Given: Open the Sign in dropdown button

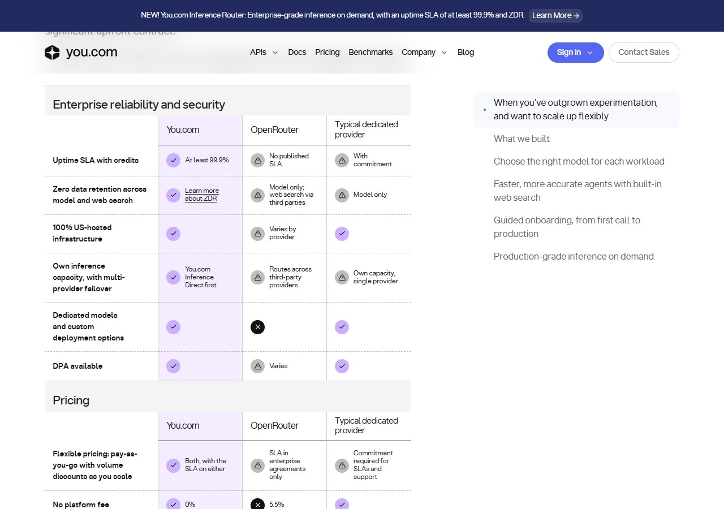Looking at the screenshot, I should 575,53.
